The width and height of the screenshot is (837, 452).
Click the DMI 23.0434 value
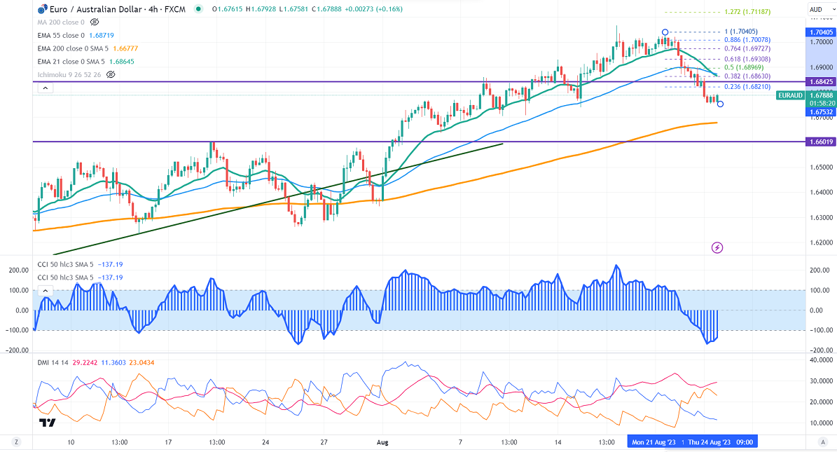pos(141,363)
